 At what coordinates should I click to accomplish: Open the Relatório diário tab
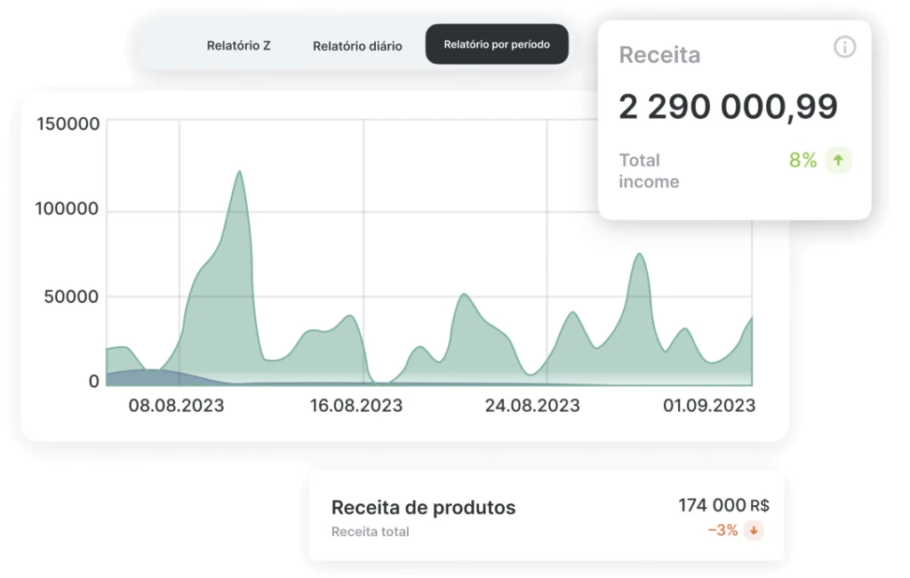[357, 45]
